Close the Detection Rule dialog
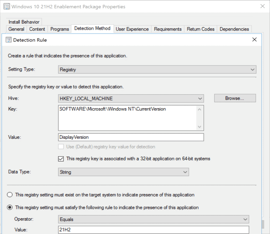 tap(254, 40)
